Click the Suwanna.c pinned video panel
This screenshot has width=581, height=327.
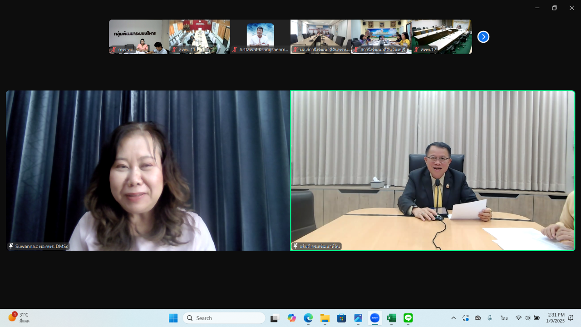[x=148, y=170]
